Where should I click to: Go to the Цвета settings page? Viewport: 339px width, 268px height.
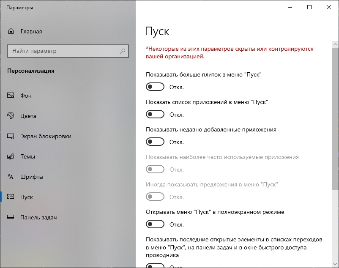click(x=28, y=116)
